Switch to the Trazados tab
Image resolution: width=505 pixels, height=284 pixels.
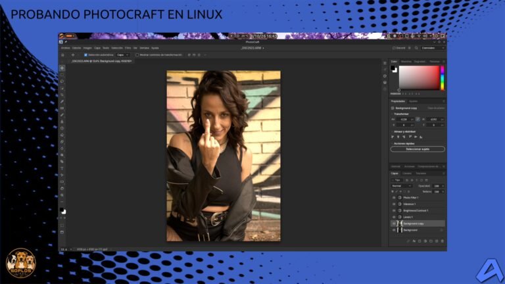[x=421, y=174]
